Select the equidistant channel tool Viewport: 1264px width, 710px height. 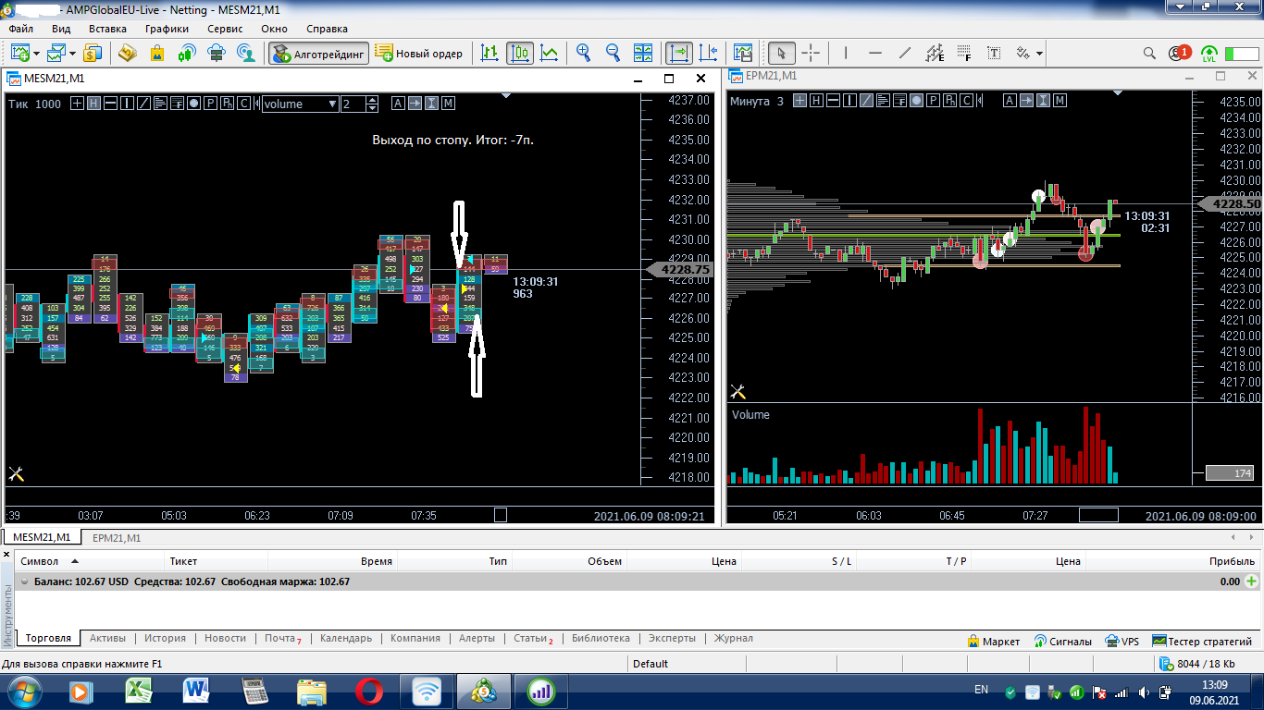tap(935, 53)
